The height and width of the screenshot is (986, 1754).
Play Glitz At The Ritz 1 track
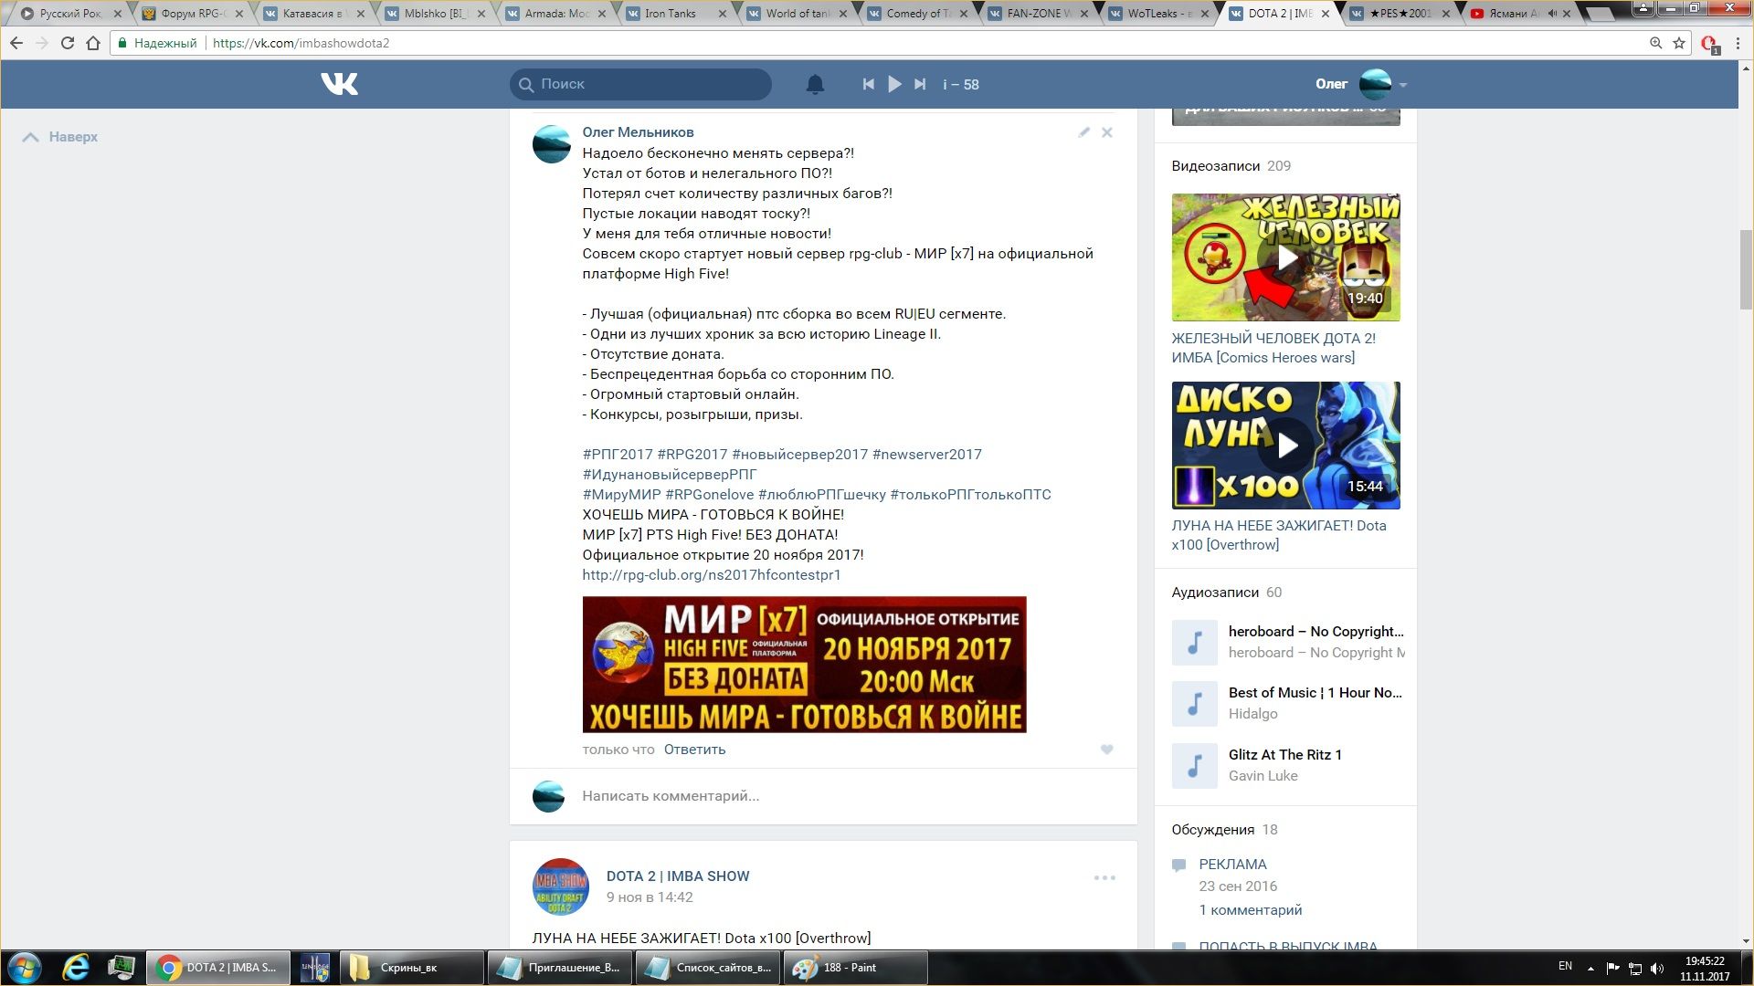pyautogui.click(x=1194, y=766)
